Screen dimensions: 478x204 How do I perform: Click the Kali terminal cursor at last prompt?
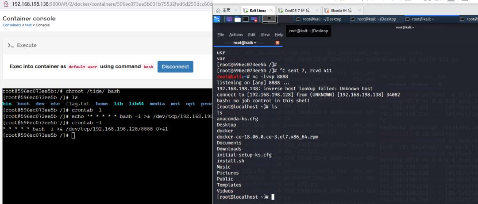273,197
